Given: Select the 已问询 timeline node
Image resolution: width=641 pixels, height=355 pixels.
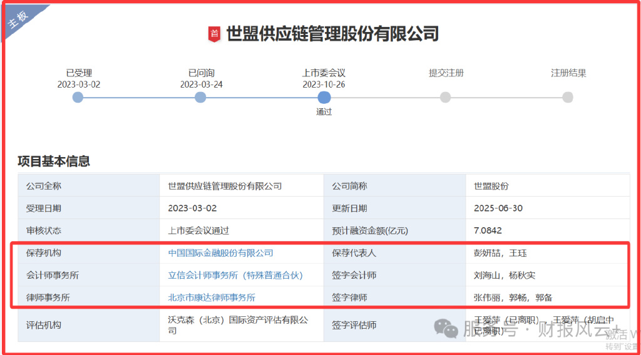Looking at the screenshot, I should click(x=200, y=97).
